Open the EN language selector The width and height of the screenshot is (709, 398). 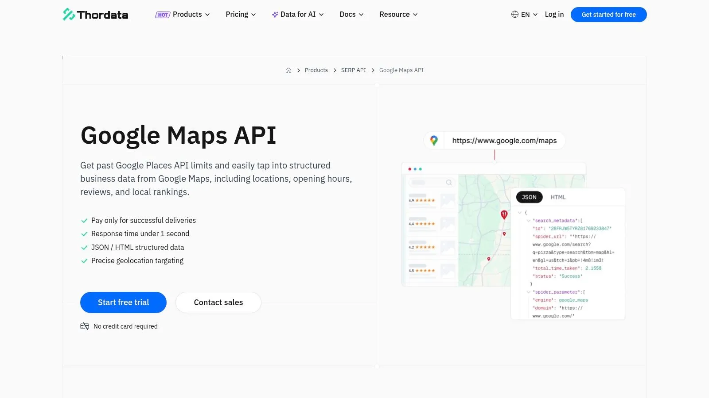tap(529, 15)
